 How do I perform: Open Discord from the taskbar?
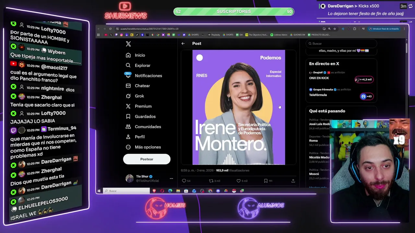pos(218,191)
